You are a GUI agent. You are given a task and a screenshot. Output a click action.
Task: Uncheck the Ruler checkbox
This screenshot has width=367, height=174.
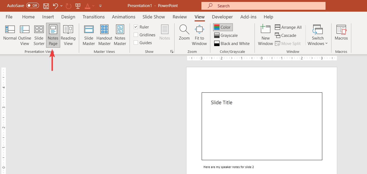point(136,27)
